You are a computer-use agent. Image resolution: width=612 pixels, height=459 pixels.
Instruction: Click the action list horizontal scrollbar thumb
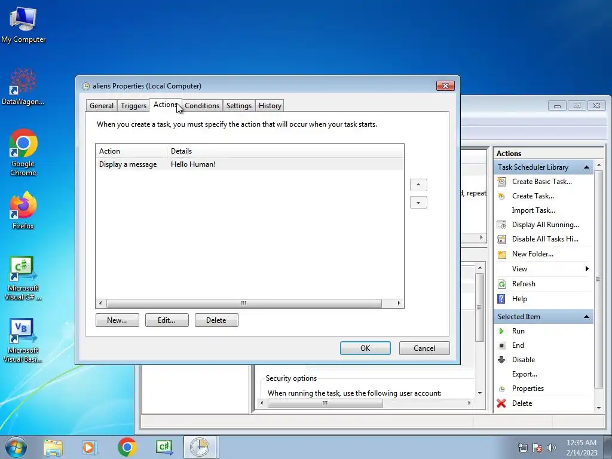[244, 303]
